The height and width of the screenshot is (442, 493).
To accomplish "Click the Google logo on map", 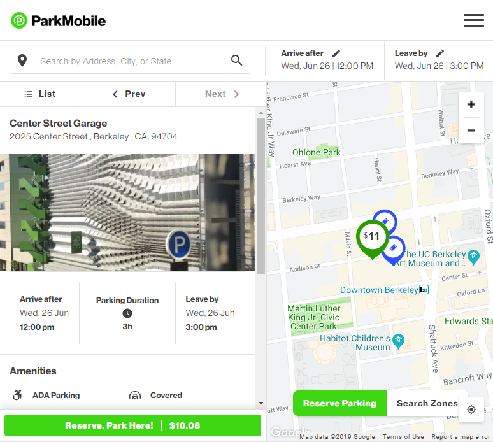I will click(290, 432).
